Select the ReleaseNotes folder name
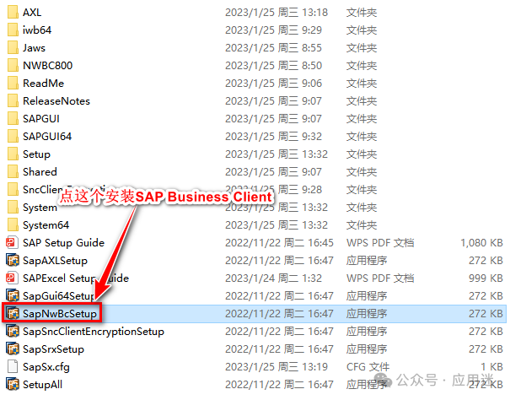This screenshot has width=510, height=400. pyautogui.click(x=56, y=101)
